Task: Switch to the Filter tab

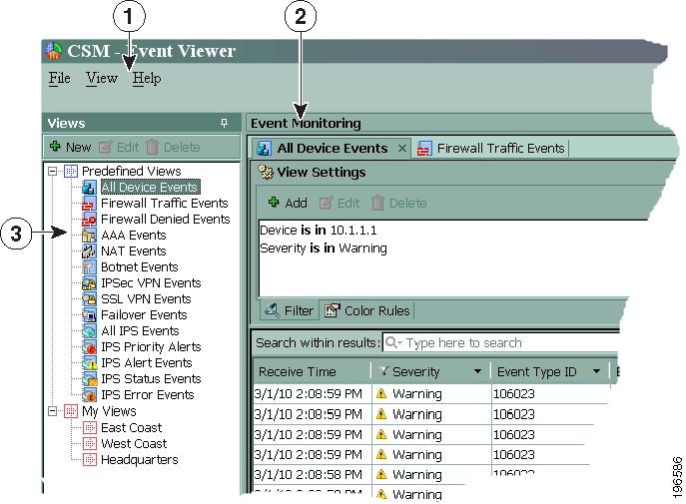Action: pos(290,310)
